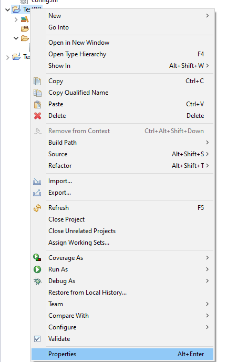This screenshot has width=227, height=362.
Task: Click the Import icon
Action: point(37,182)
